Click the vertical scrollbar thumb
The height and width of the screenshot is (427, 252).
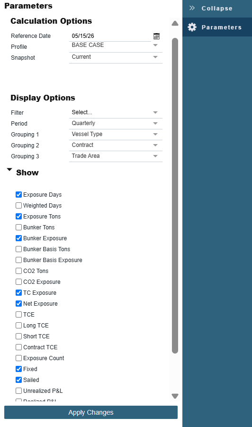pyautogui.click(x=175, y=196)
